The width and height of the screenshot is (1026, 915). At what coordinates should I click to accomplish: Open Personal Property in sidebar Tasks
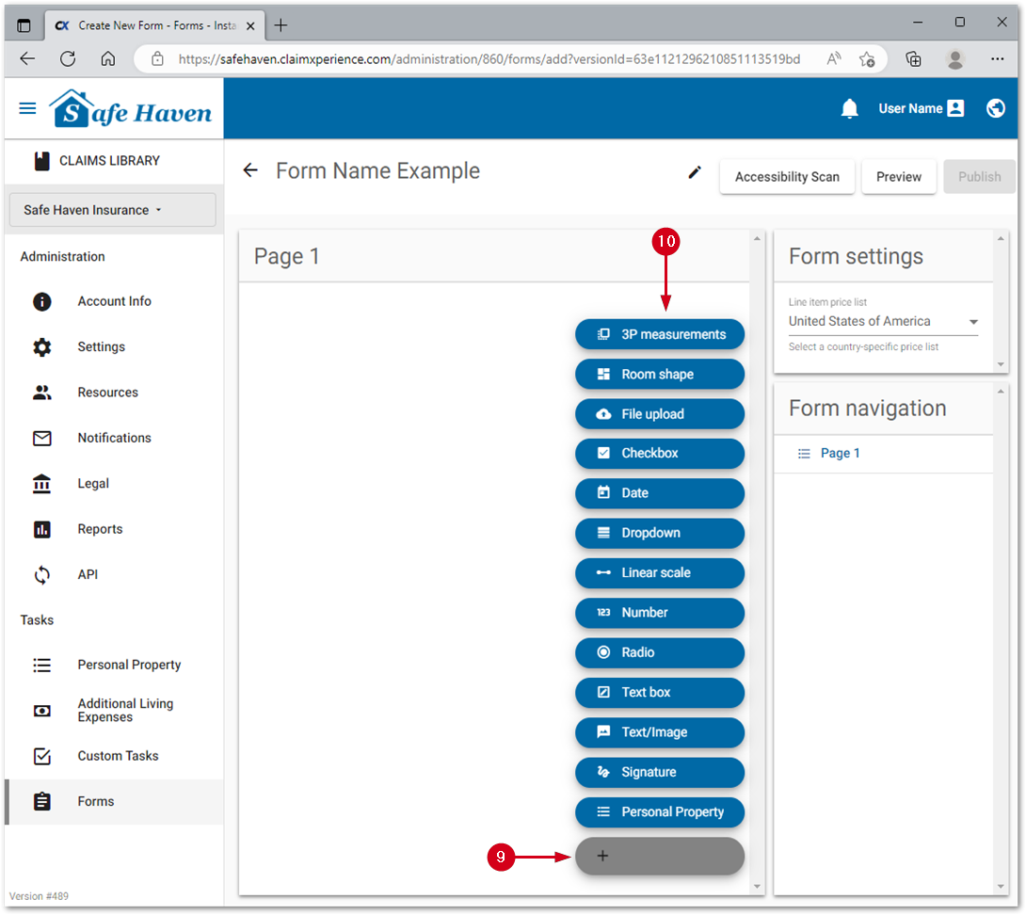point(129,665)
